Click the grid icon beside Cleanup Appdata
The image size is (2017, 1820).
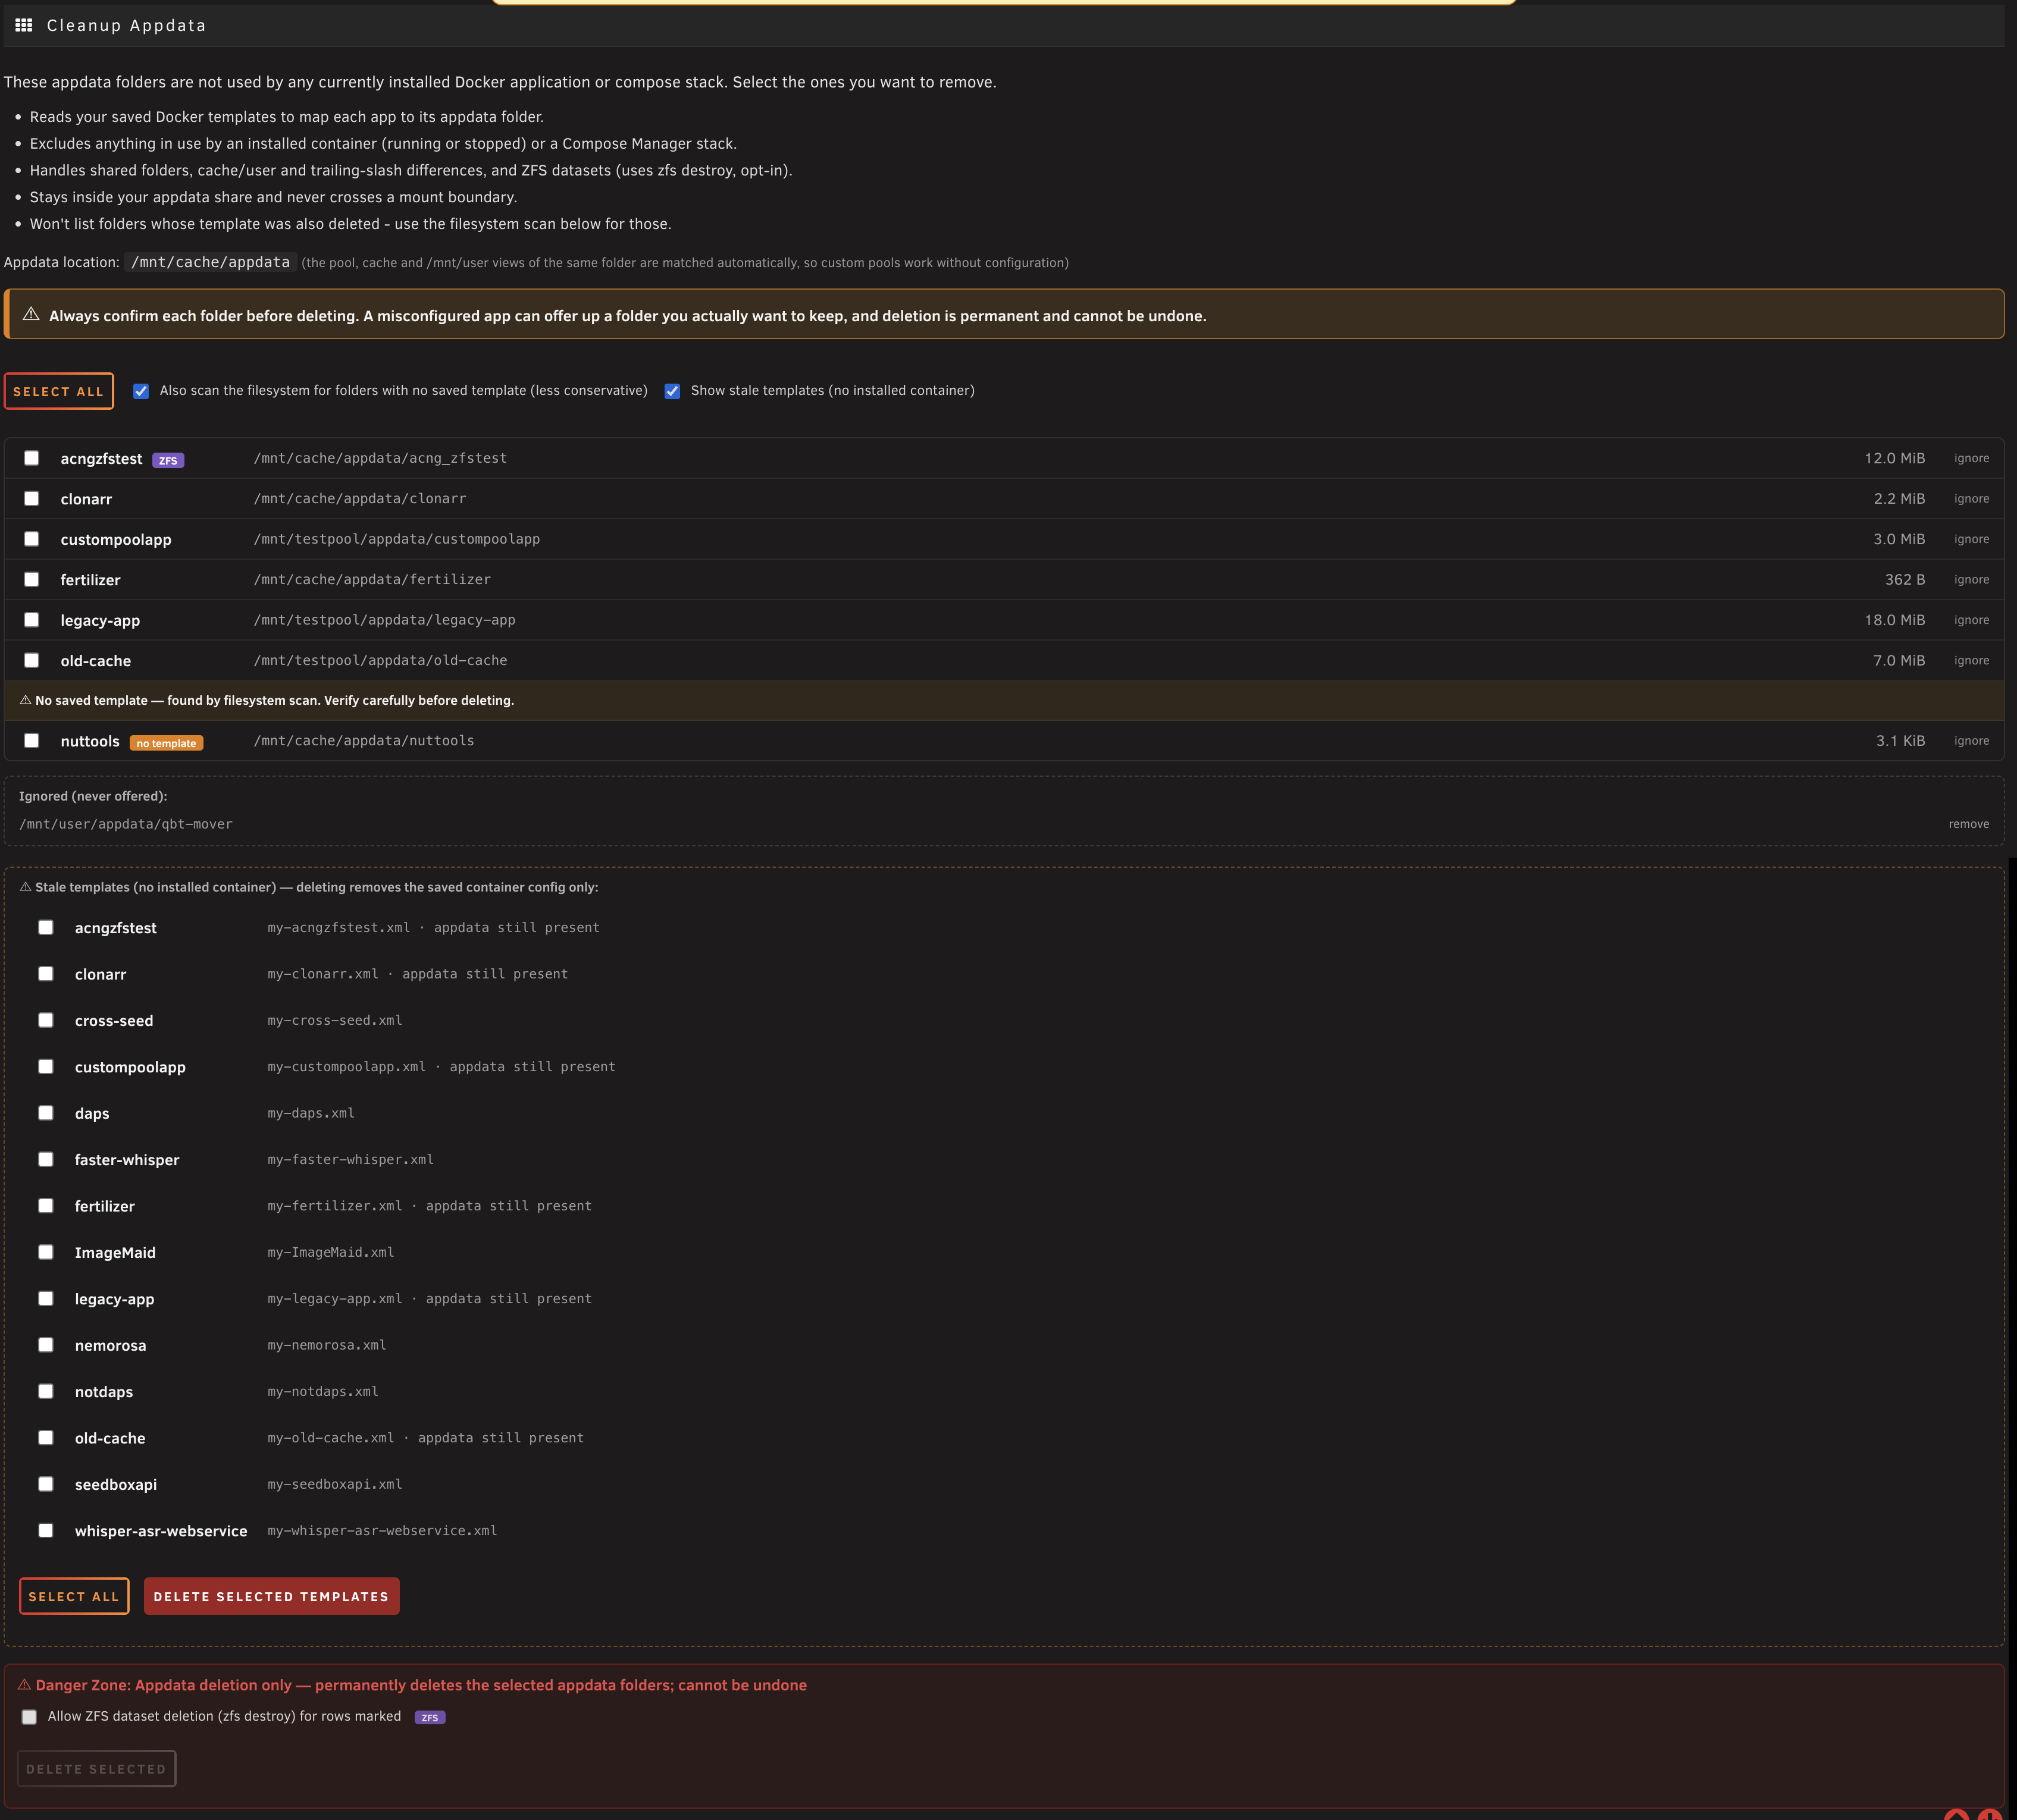24,25
